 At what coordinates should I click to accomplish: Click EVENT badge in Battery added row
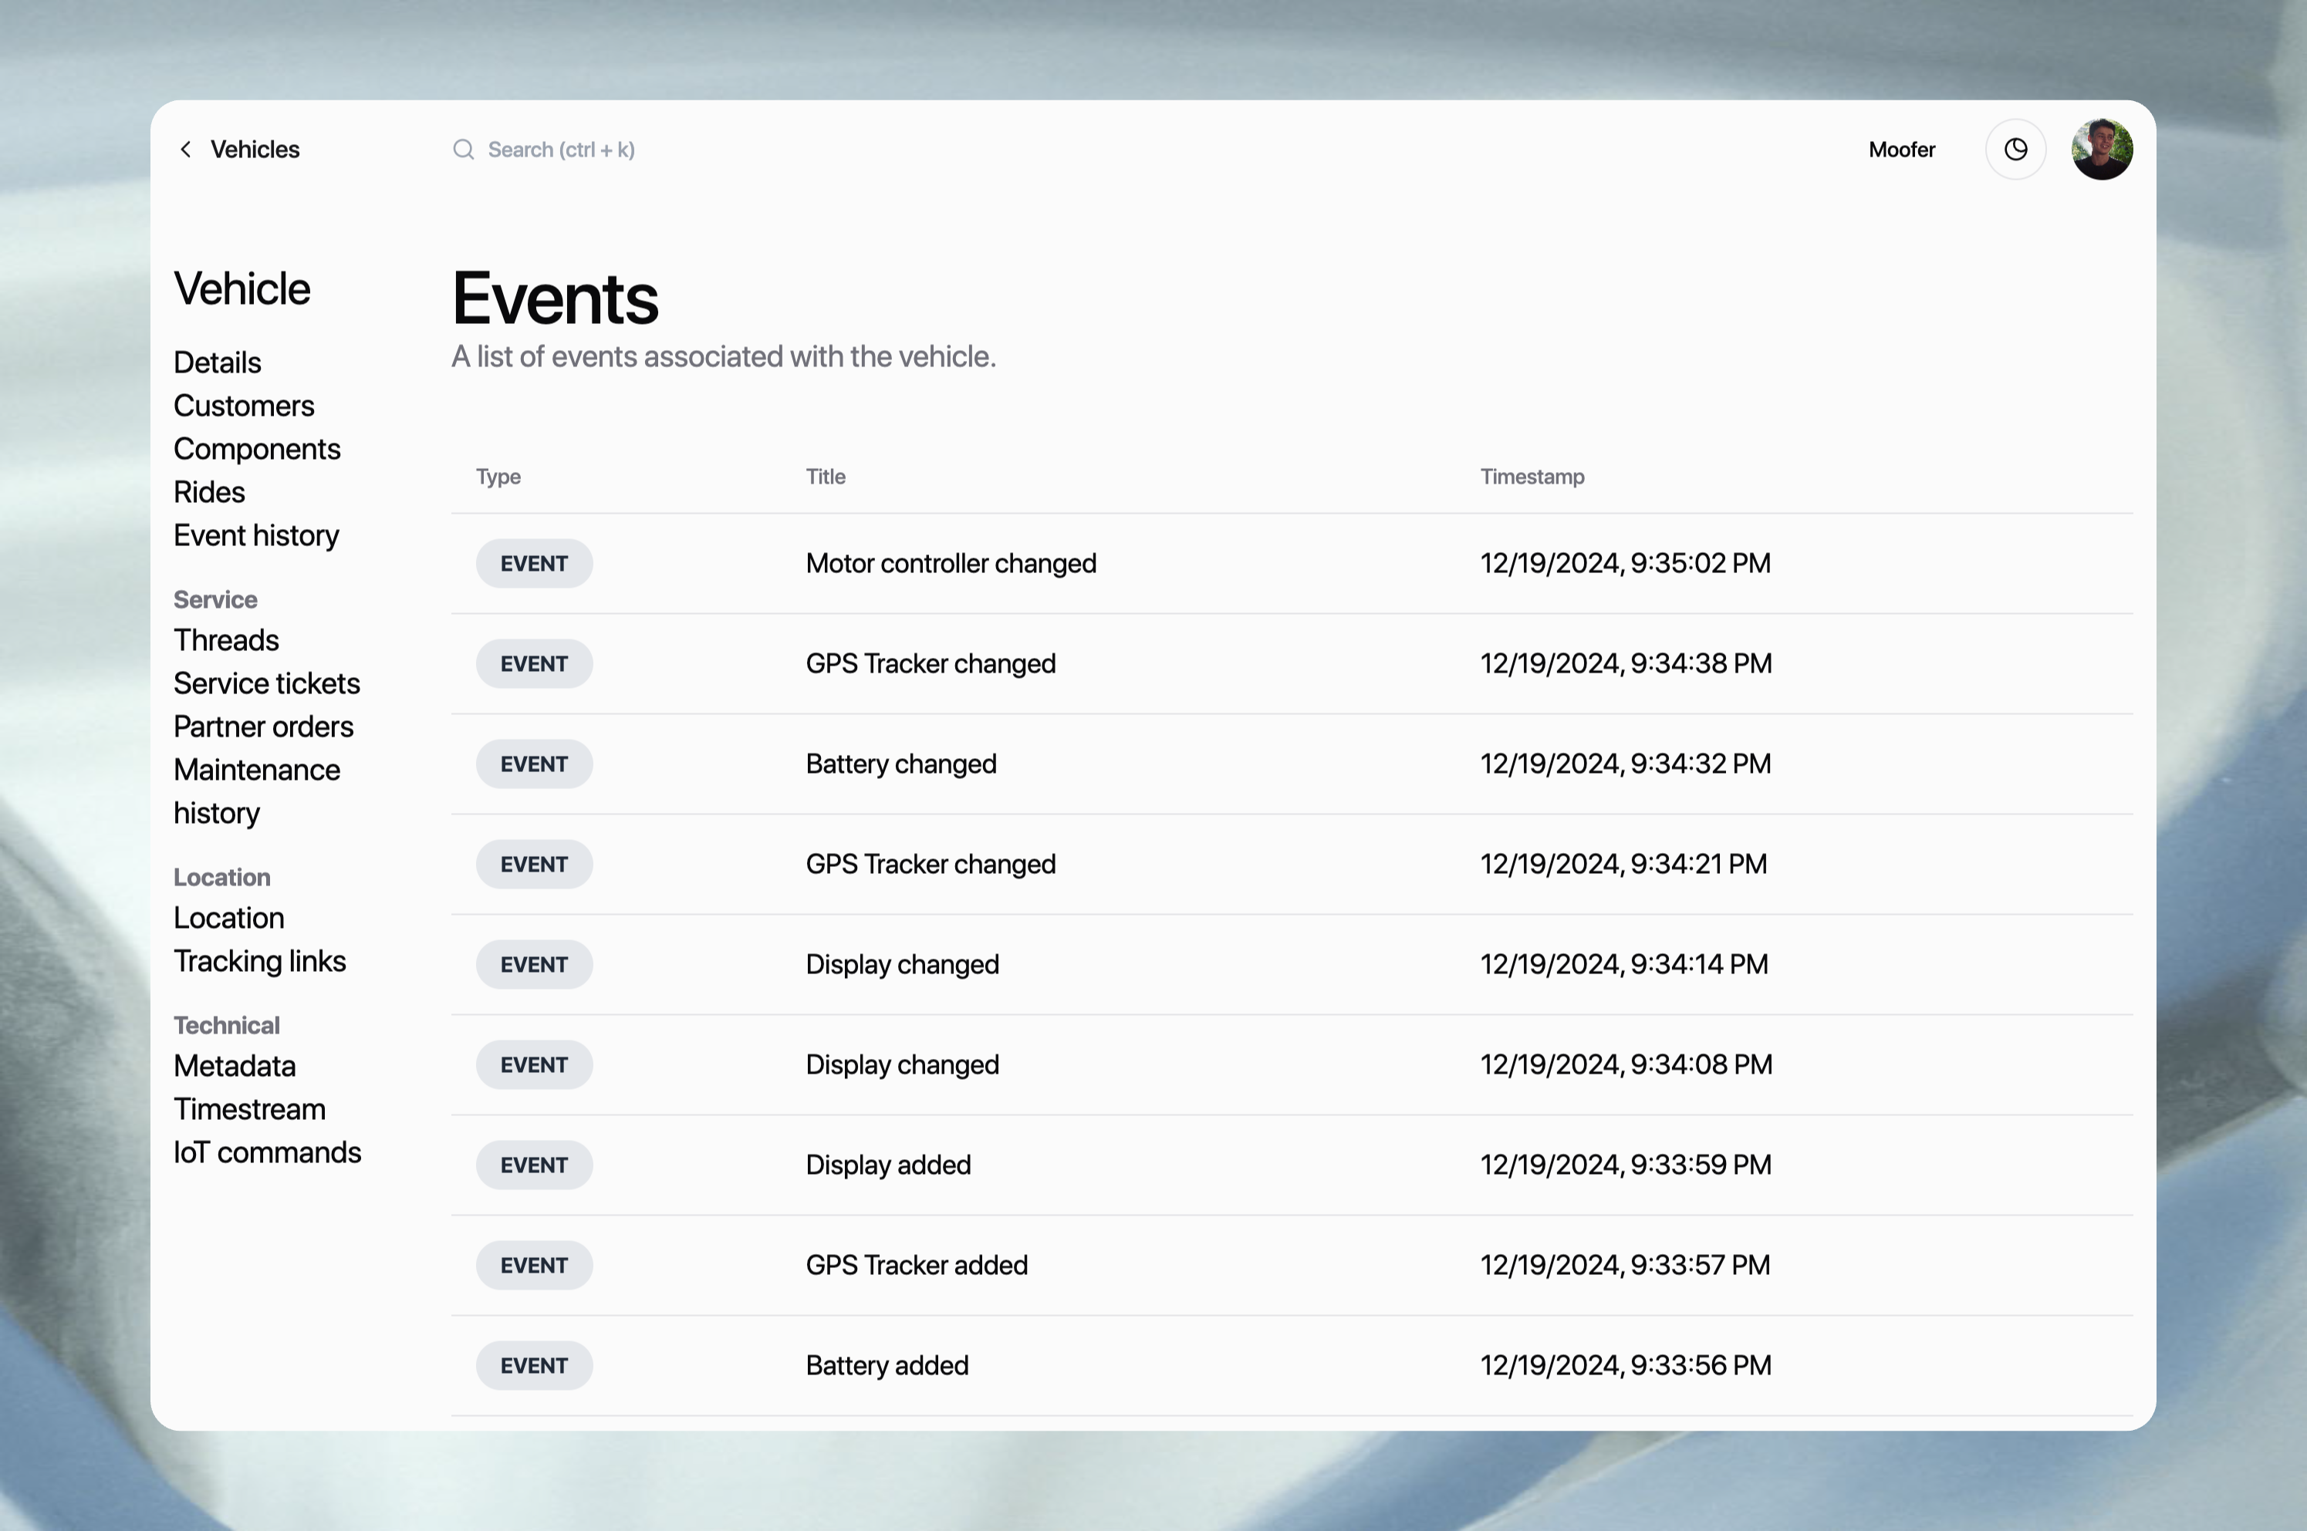point(534,1365)
